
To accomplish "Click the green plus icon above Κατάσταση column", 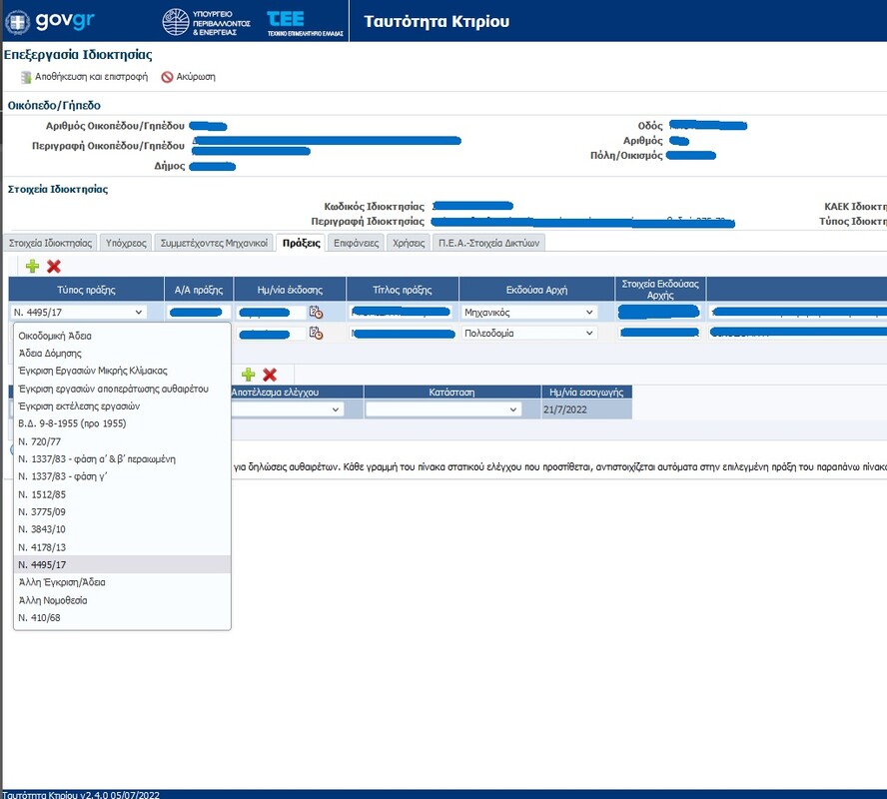I will (x=248, y=374).
